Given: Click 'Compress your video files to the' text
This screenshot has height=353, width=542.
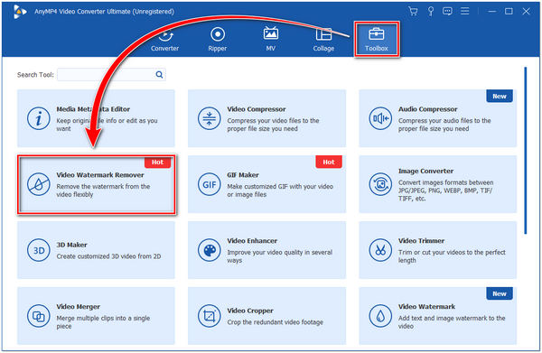Looking at the screenshot, I should pyautogui.click(x=273, y=121).
